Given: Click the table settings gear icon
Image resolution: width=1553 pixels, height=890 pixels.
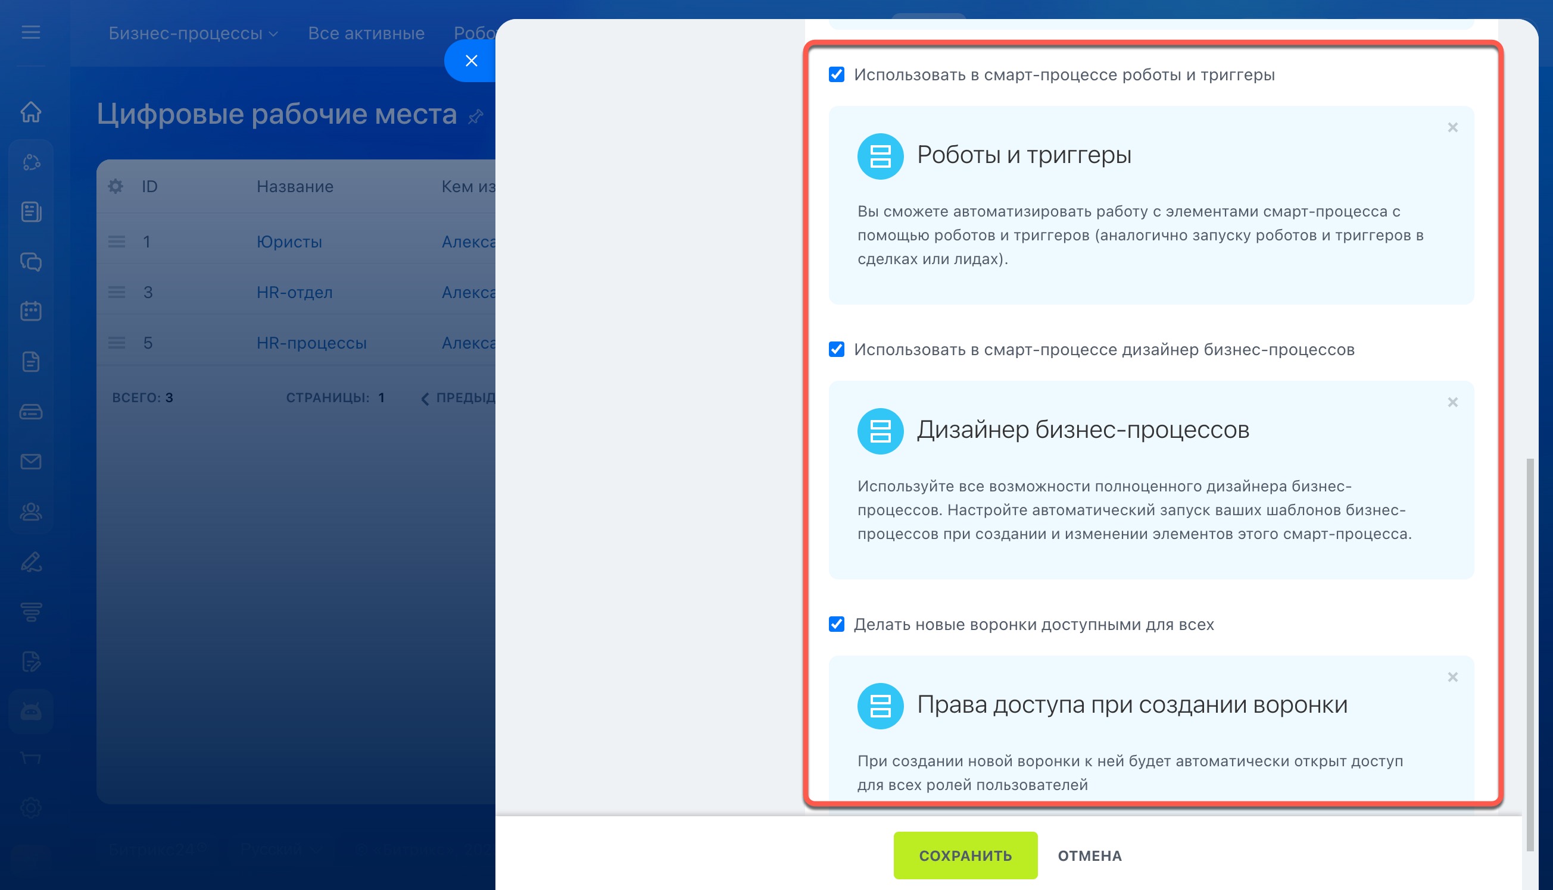Looking at the screenshot, I should [x=116, y=186].
